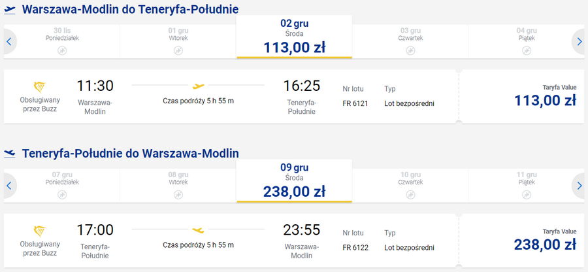The width and height of the screenshot is (588, 272).
Task: Click the no-flight icon under 04 gru Piątek
Action: (527, 50)
